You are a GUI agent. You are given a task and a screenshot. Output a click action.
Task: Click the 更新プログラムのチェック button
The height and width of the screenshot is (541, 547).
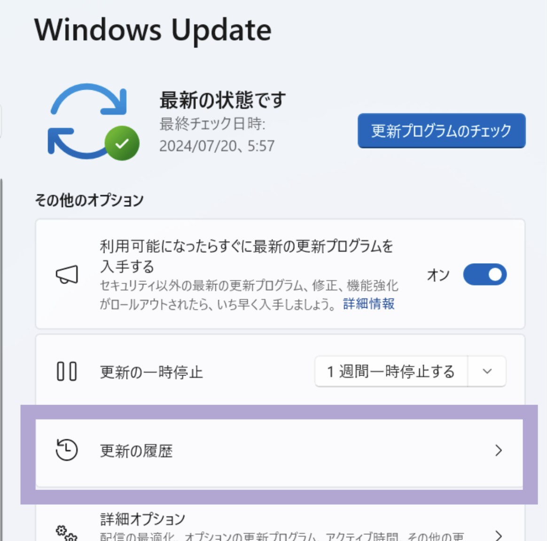click(441, 131)
